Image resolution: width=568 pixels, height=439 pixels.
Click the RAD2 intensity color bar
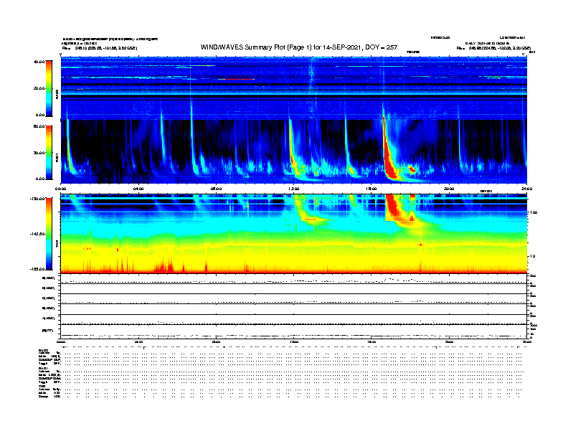(x=49, y=88)
